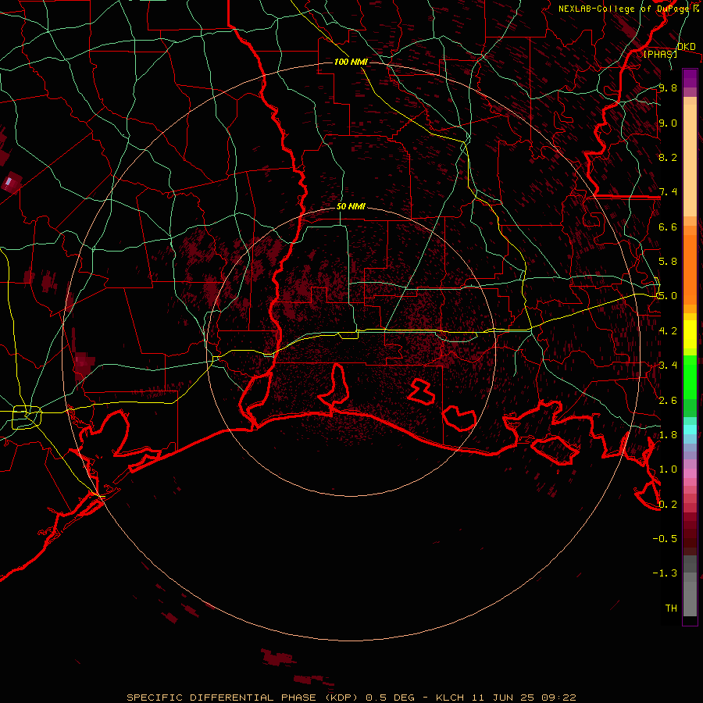Click the 5.8 scale value
This screenshot has height=703, width=703.
[x=668, y=262]
